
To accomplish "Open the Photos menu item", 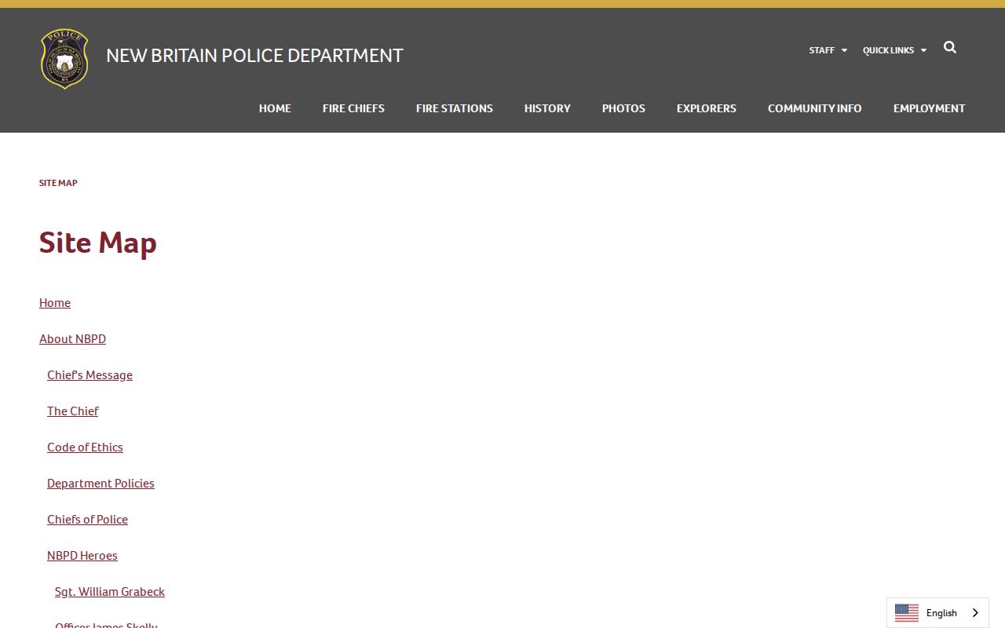I will [x=623, y=108].
